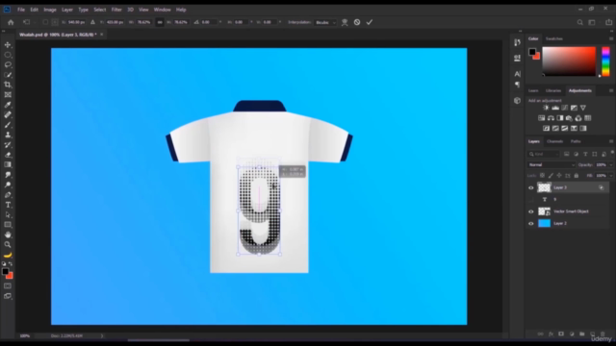Cancel the transform in options bar
The height and width of the screenshot is (346, 616).
tap(357, 22)
